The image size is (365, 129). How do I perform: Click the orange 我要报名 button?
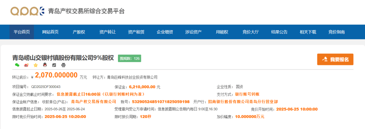click(335, 59)
